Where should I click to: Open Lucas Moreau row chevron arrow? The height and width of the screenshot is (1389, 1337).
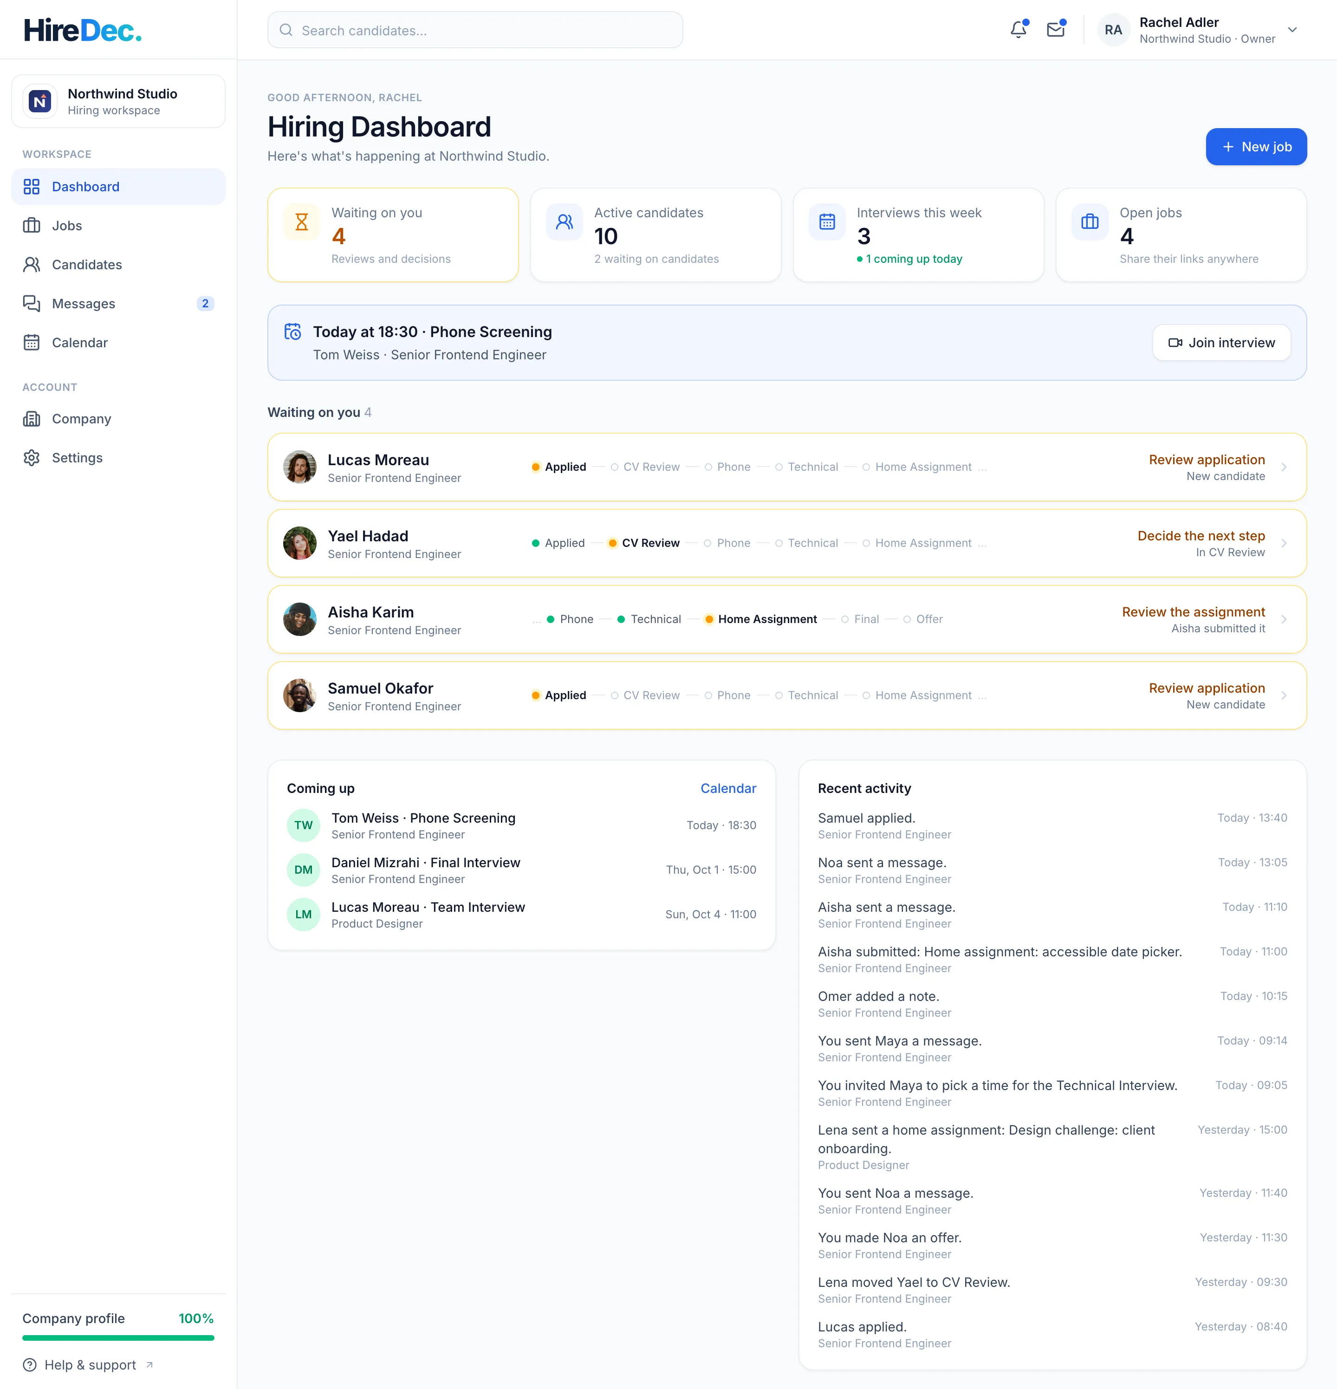tap(1284, 467)
